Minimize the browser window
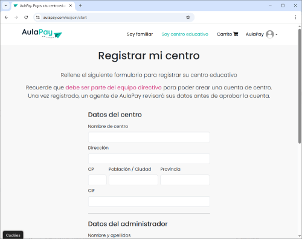Image resolution: width=302 pixels, height=239 pixels. click(x=270, y=5)
